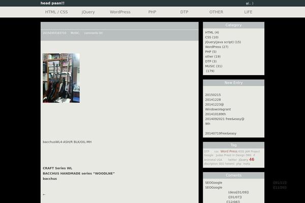Open new entry 20141223@
This screenshot has height=203, width=305.
215,105
